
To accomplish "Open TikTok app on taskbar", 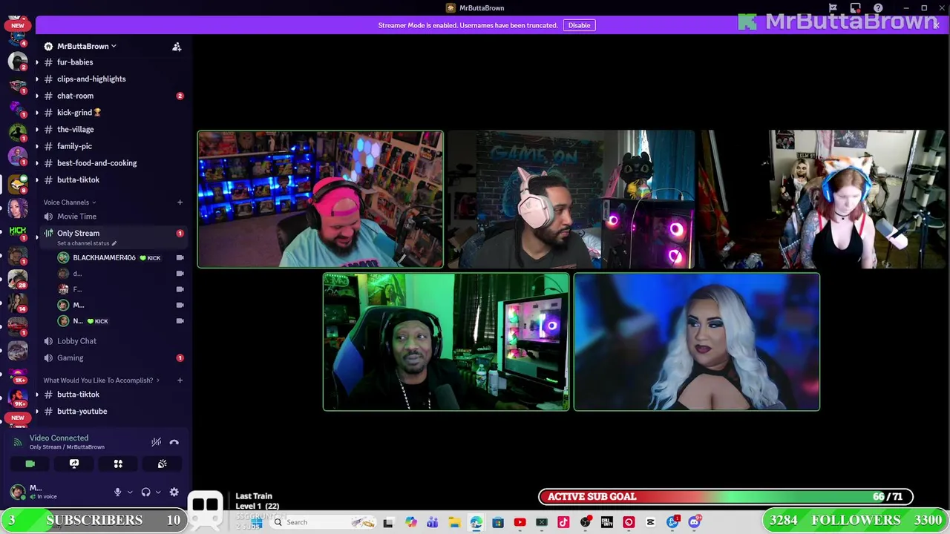I will click(563, 522).
